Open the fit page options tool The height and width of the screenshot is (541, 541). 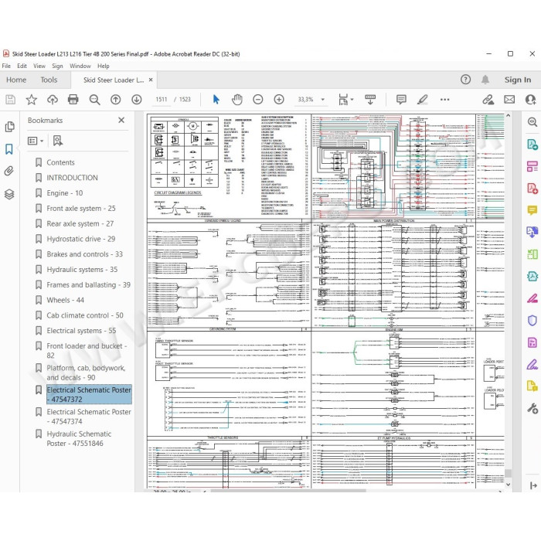point(345,100)
